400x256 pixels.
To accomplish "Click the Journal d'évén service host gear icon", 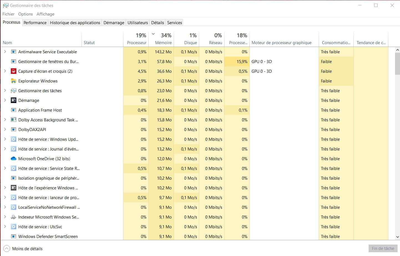I will pyautogui.click(x=13, y=149).
